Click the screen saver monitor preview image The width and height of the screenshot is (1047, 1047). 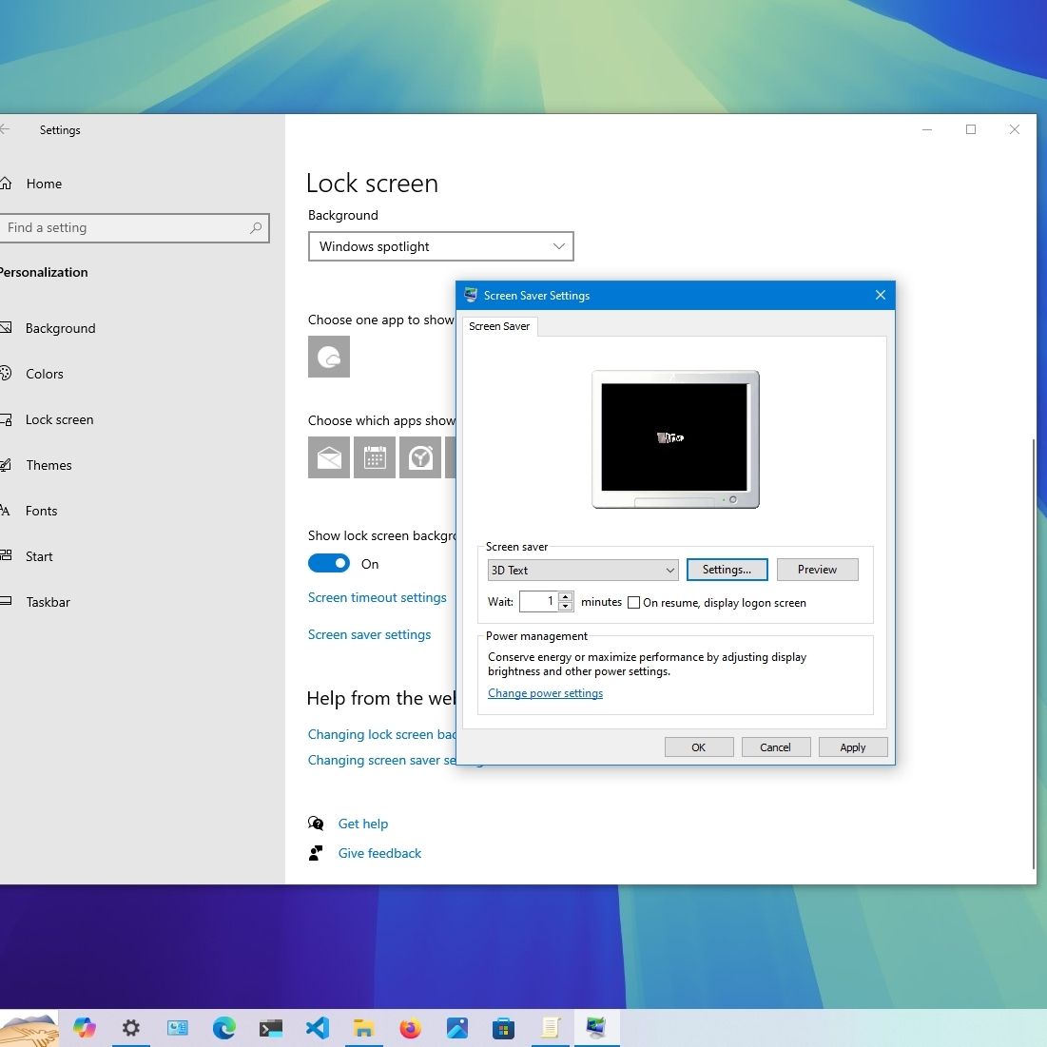[x=675, y=439]
